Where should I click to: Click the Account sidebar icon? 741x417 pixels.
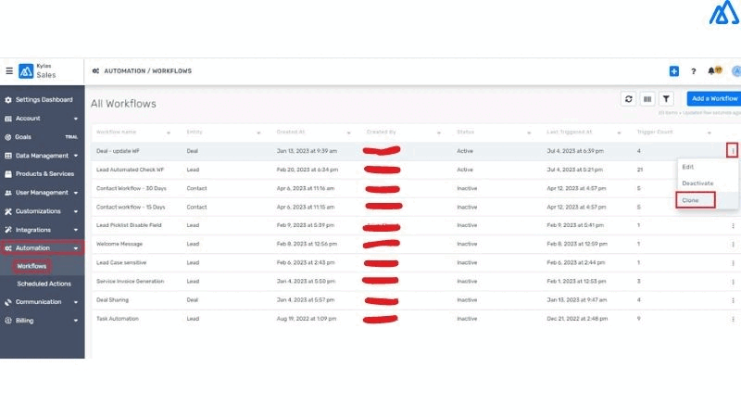coord(8,119)
